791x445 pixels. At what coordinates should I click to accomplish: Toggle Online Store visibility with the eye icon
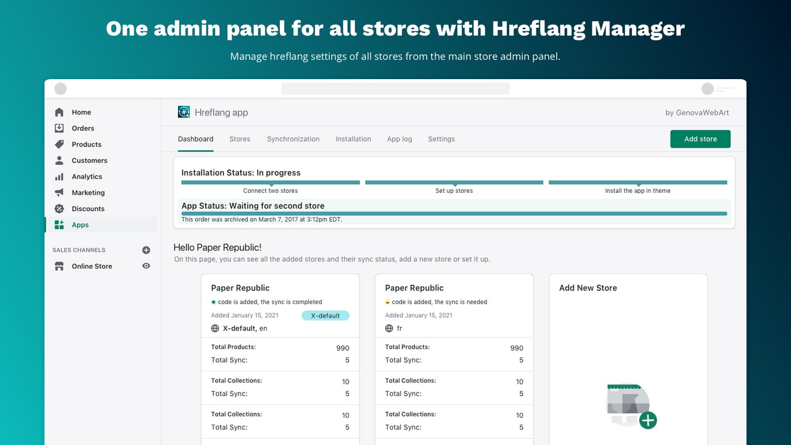(x=146, y=266)
